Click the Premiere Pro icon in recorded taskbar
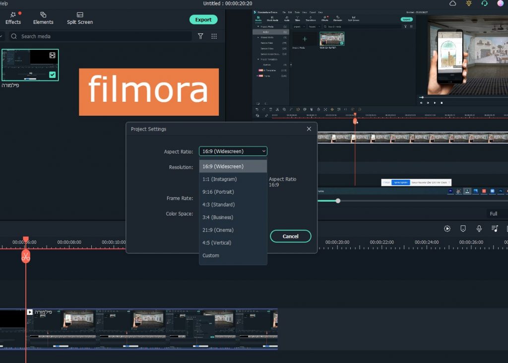Screen dimensions: 508x363 point(450,191)
